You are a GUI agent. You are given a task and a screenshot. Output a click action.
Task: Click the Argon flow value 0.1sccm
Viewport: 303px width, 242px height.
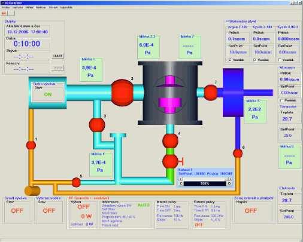pos(237,39)
